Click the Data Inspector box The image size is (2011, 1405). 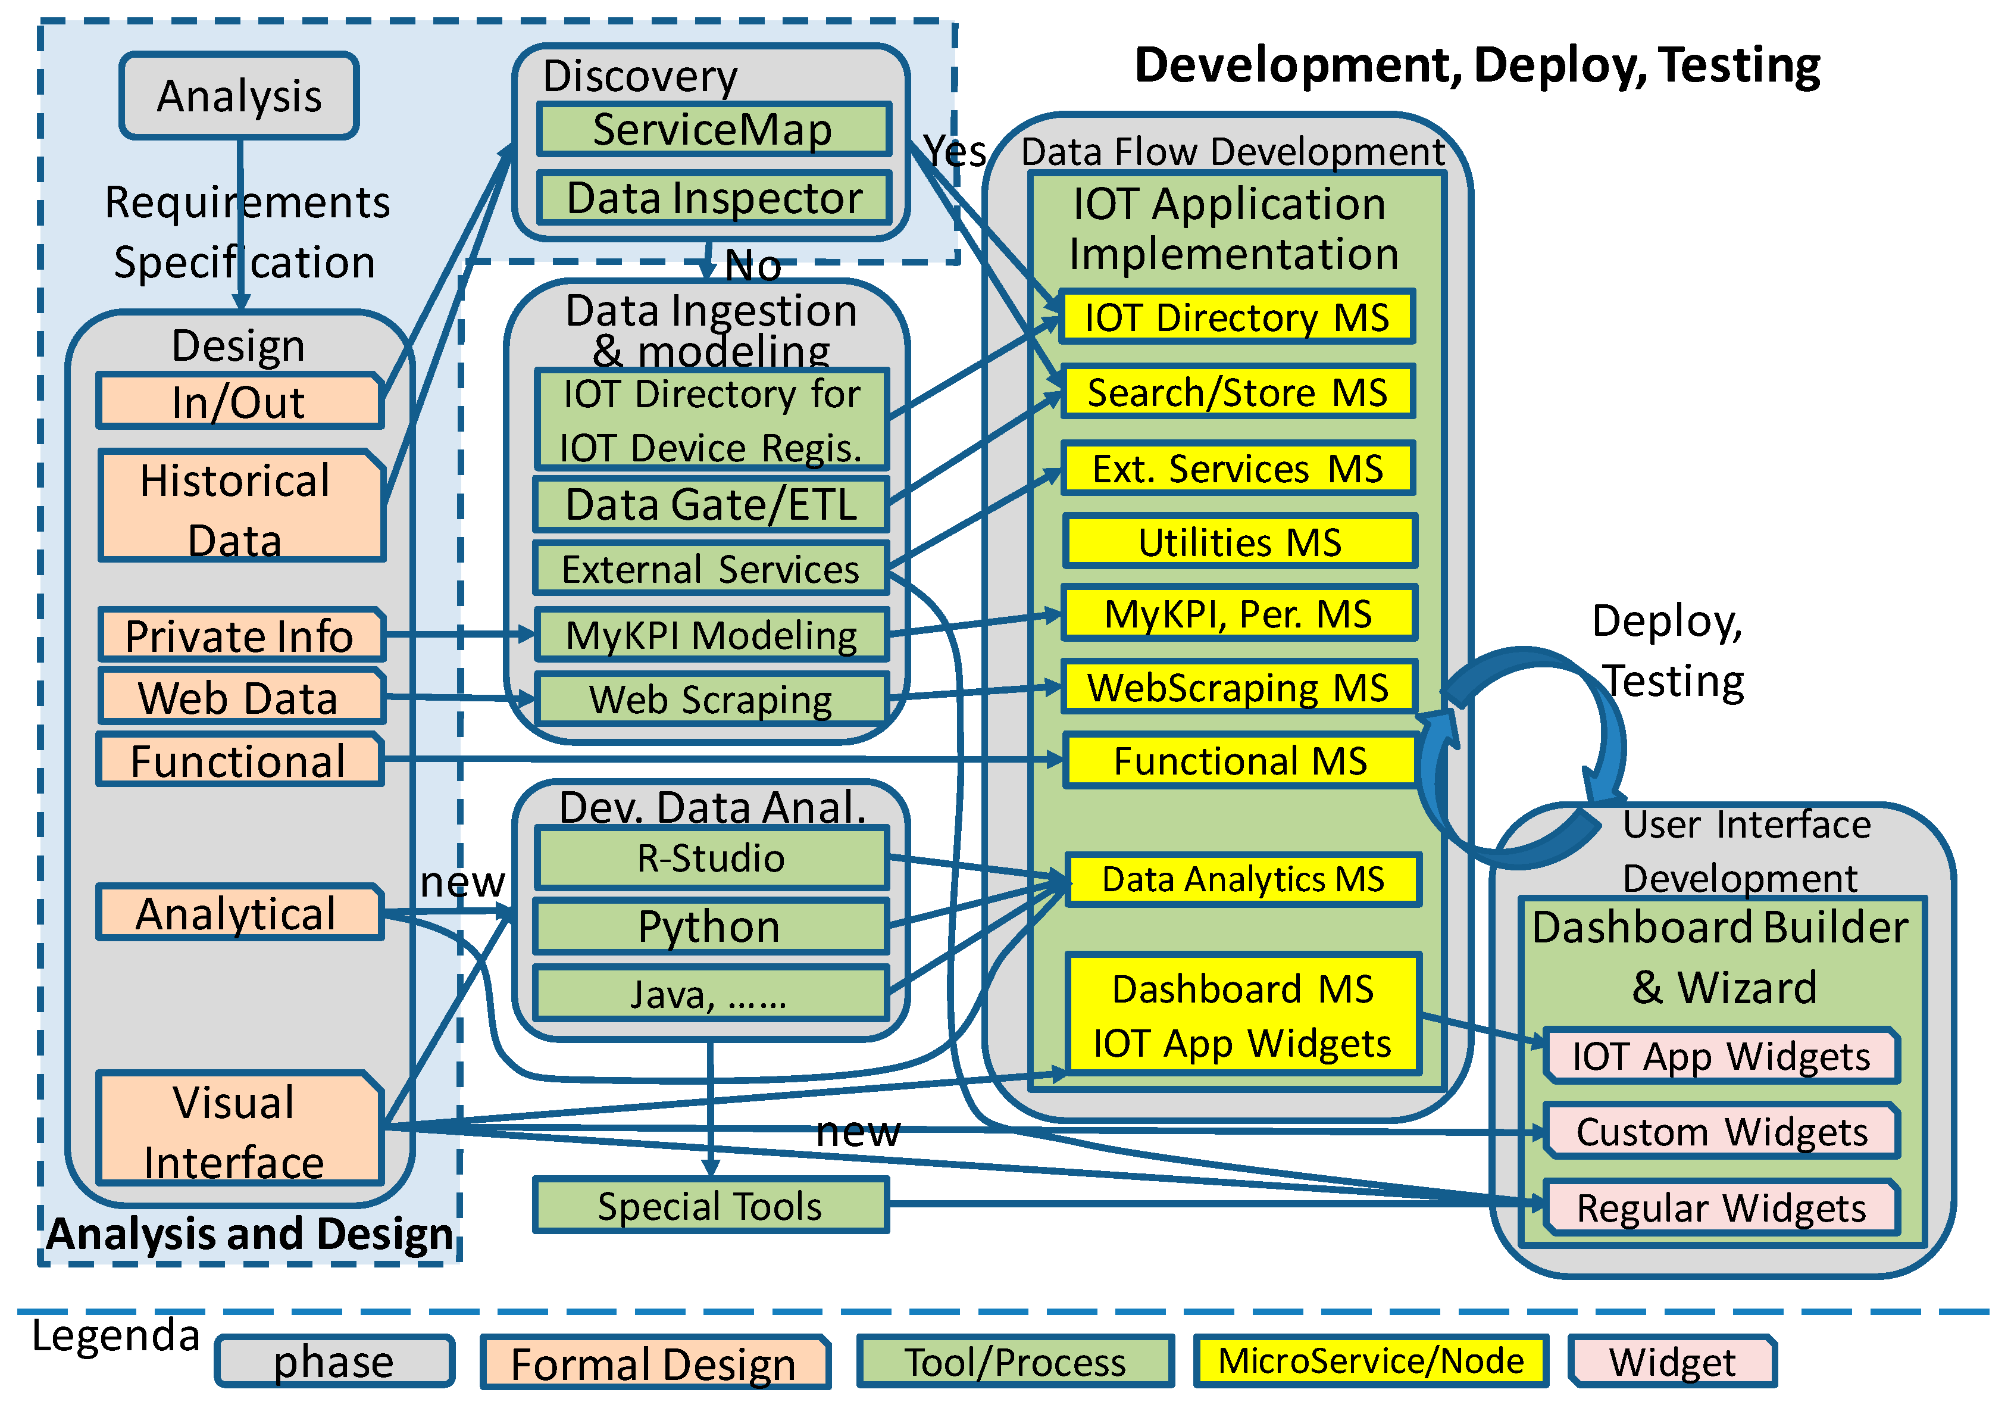tap(713, 198)
